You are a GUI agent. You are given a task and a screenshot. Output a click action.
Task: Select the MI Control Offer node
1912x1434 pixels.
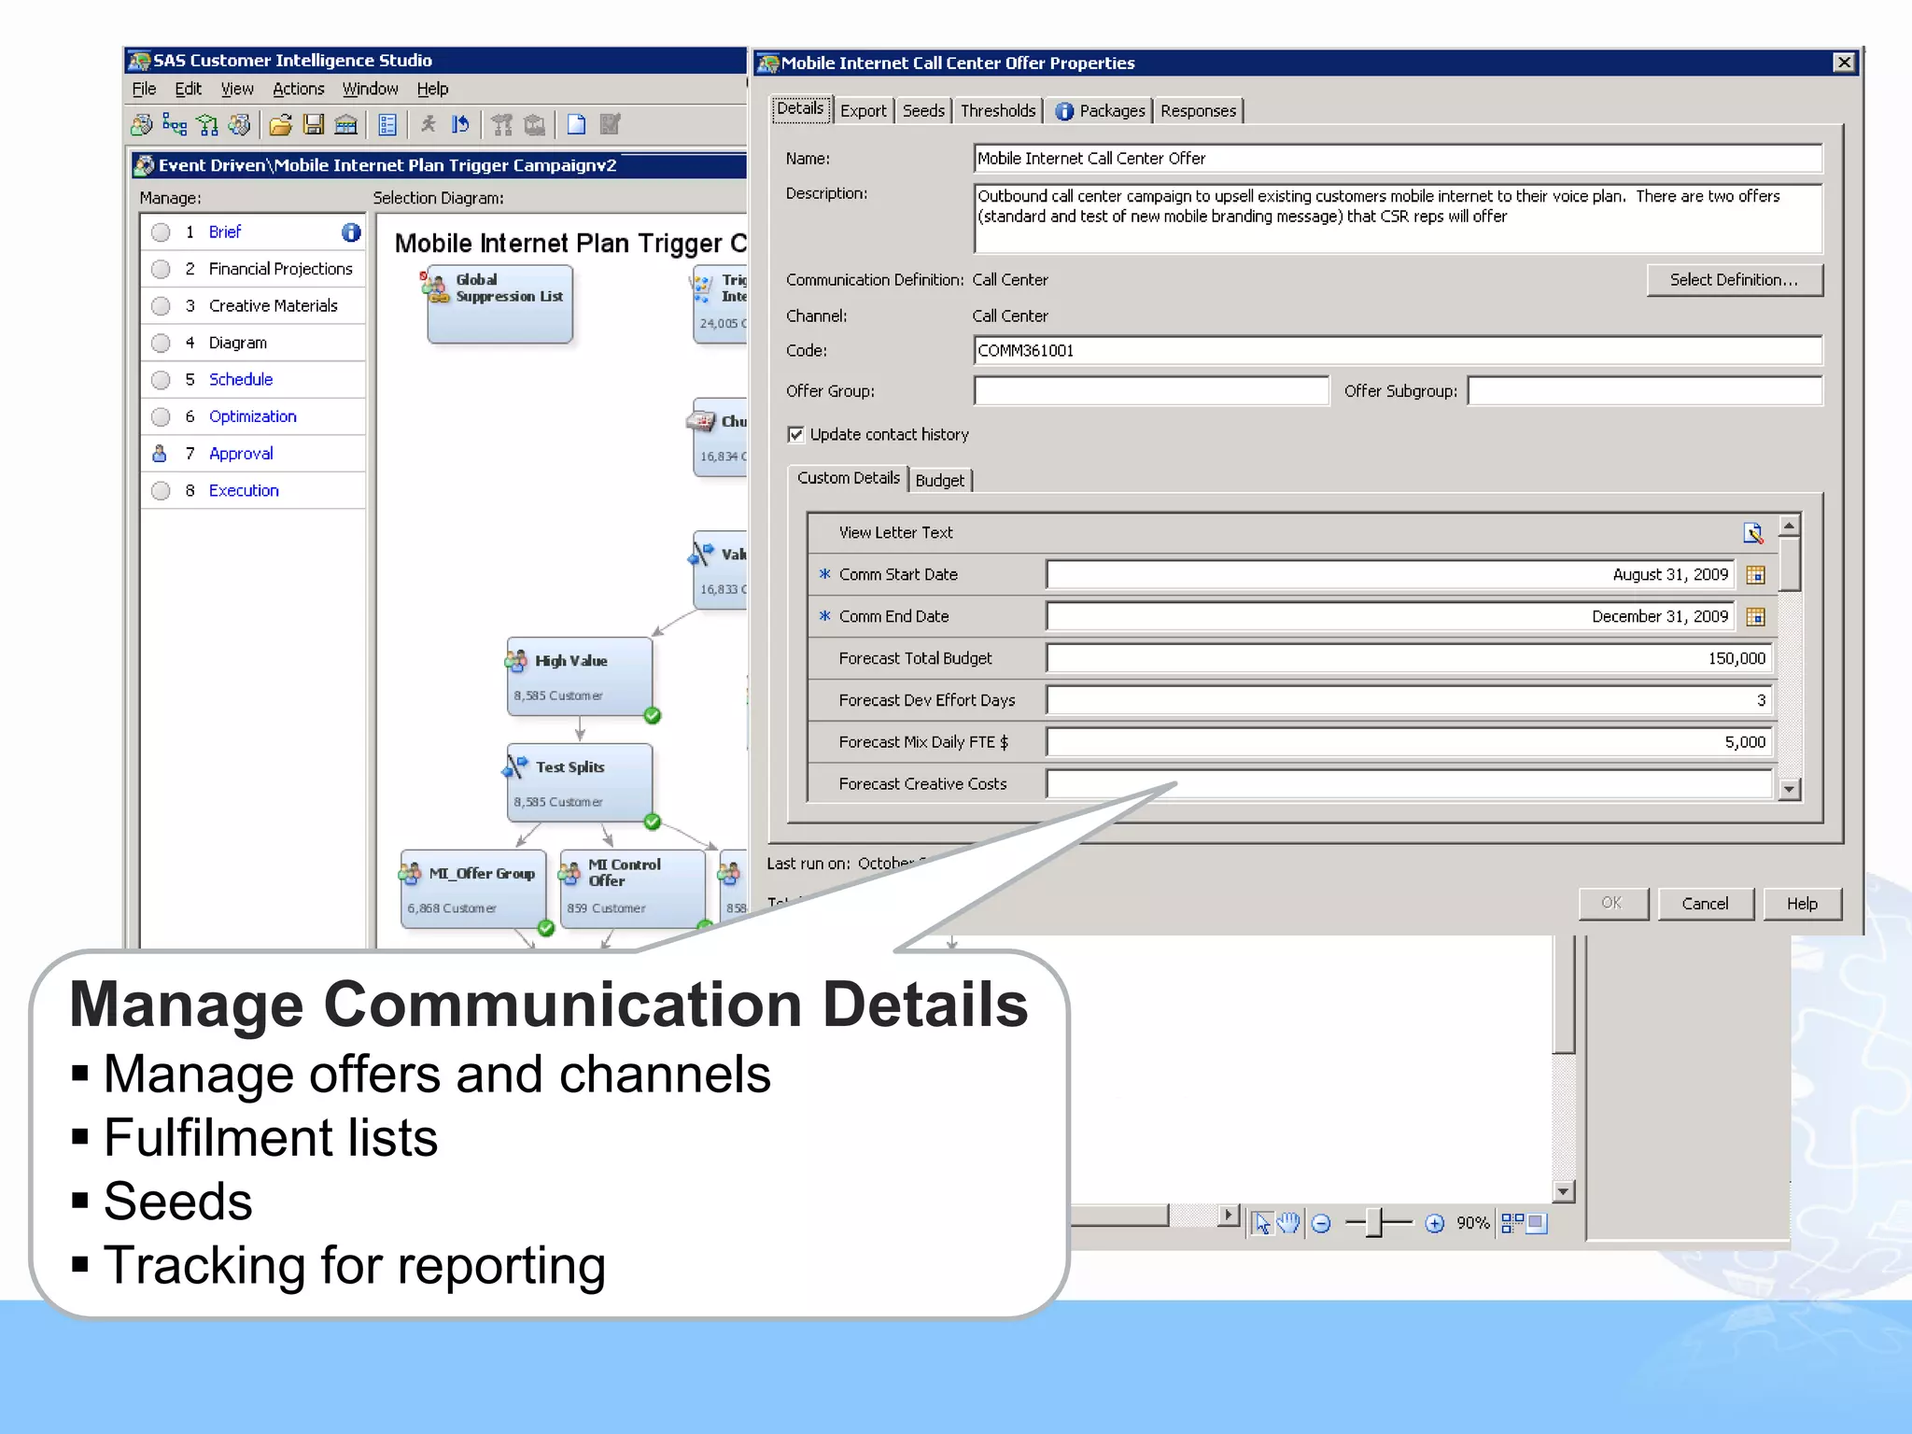(x=632, y=889)
